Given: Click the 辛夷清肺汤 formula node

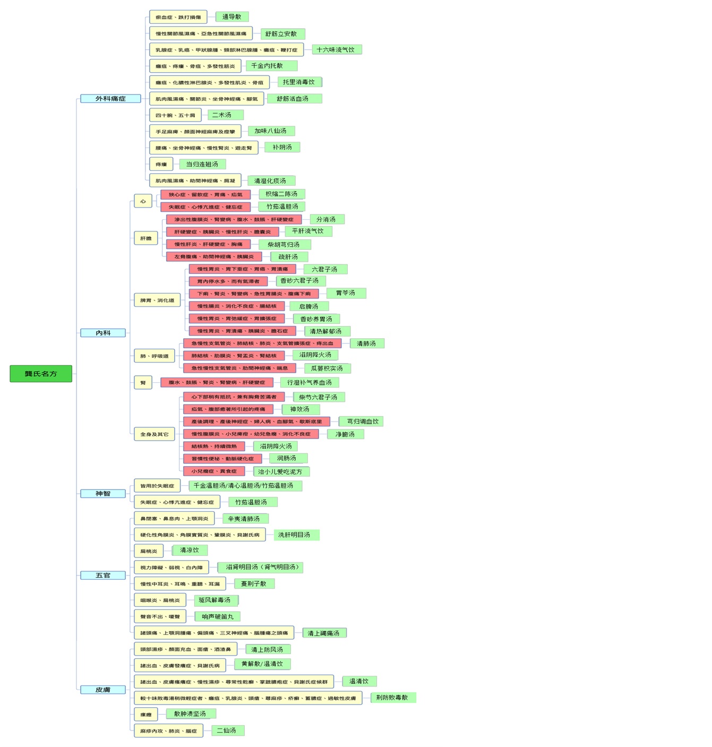Looking at the screenshot, I should click(244, 519).
